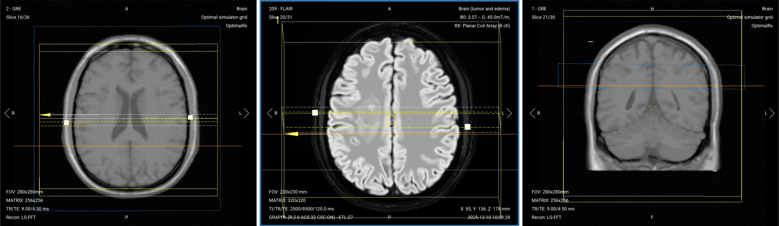Click 'Recon: LS-FFT' in coronal view

[546, 217]
